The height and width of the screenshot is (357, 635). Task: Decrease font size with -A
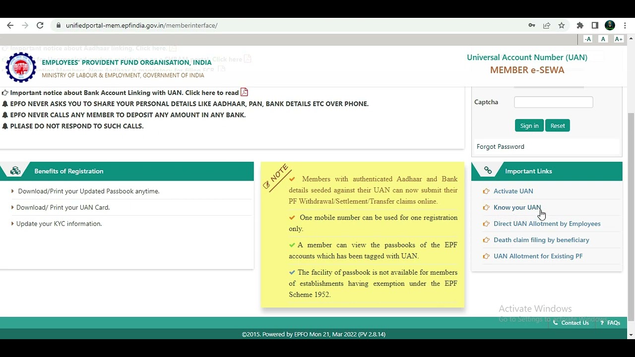click(x=588, y=39)
